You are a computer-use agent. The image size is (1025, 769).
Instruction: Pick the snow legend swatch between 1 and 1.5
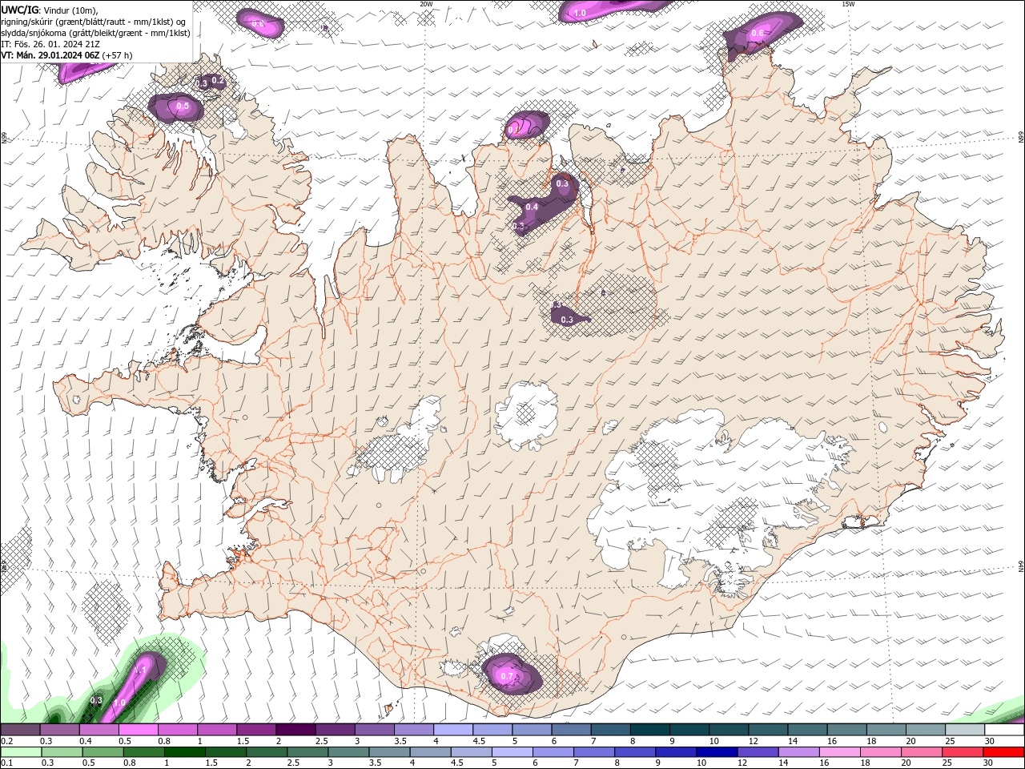216,730
